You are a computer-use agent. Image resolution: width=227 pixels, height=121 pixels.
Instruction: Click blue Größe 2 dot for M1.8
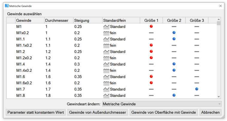coord(174,95)
